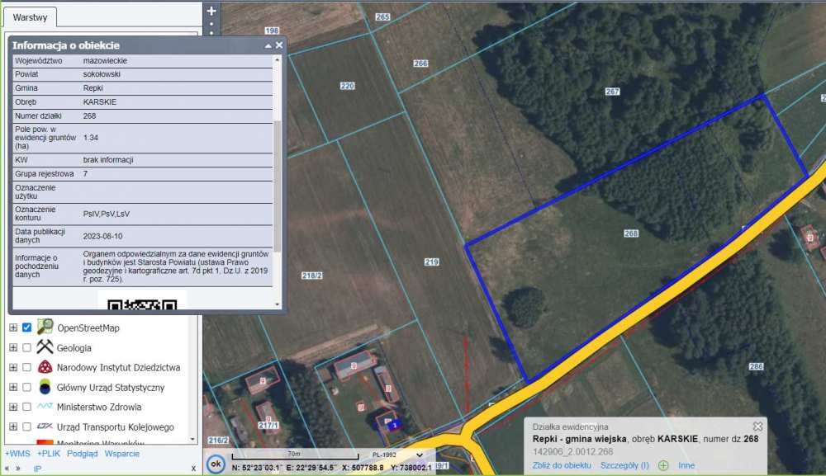Click the plus icon at the top of the side panel
The image size is (826, 476).
211,11
